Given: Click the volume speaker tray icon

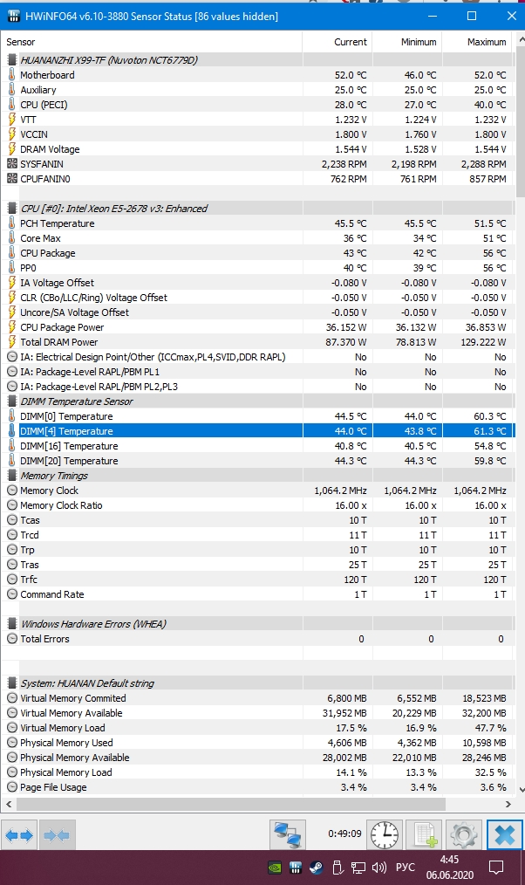Looking at the screenshot, I should [x=378, y=868].
